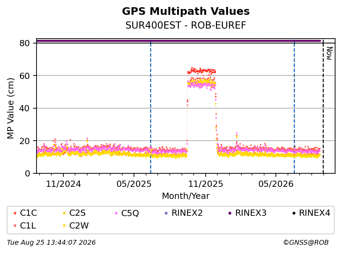Click the RINEX4 black legend dot
The image size is (342, 253).
[x=294, y=213]
